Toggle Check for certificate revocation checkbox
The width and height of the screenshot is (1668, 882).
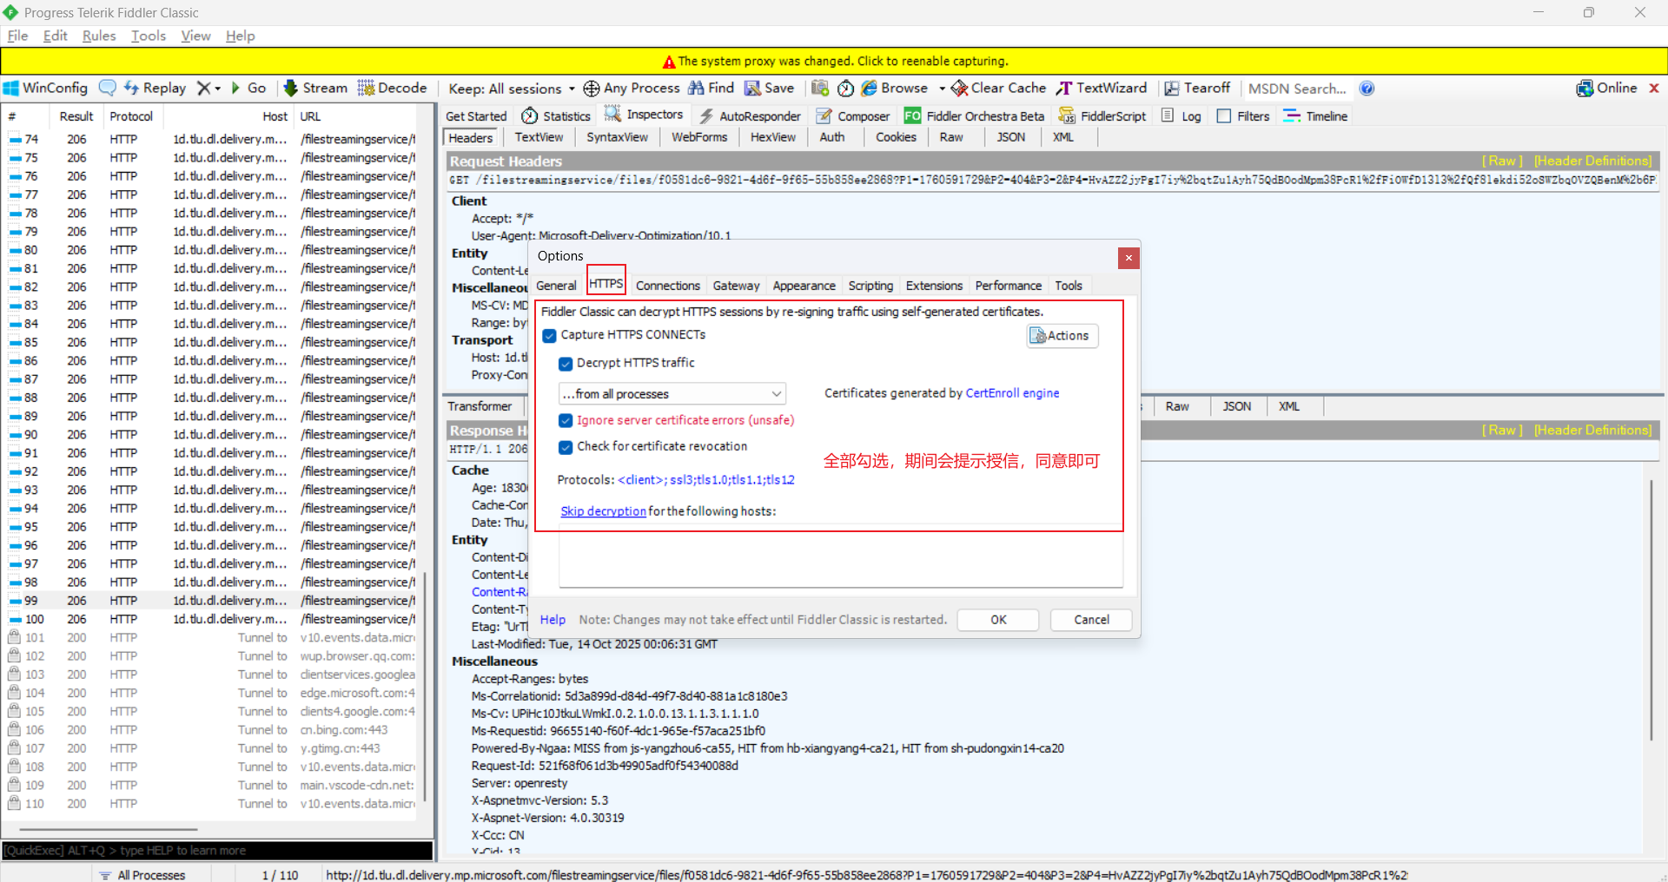click(x=566, y=447)
